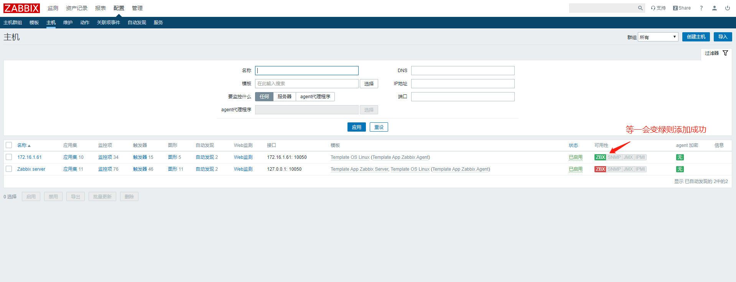Click JMX badge in 172.16.1.61 row
736x282 pixels.
tap(628, 157)
